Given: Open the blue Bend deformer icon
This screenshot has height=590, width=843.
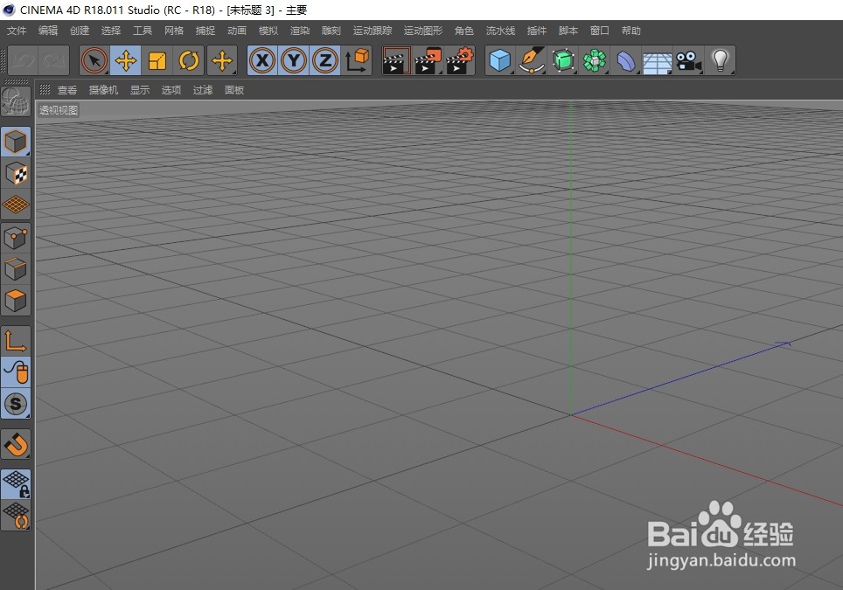Looking at the screenshot, I should 626,60.
